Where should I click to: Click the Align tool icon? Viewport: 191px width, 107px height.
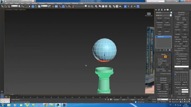click(92, 7)
